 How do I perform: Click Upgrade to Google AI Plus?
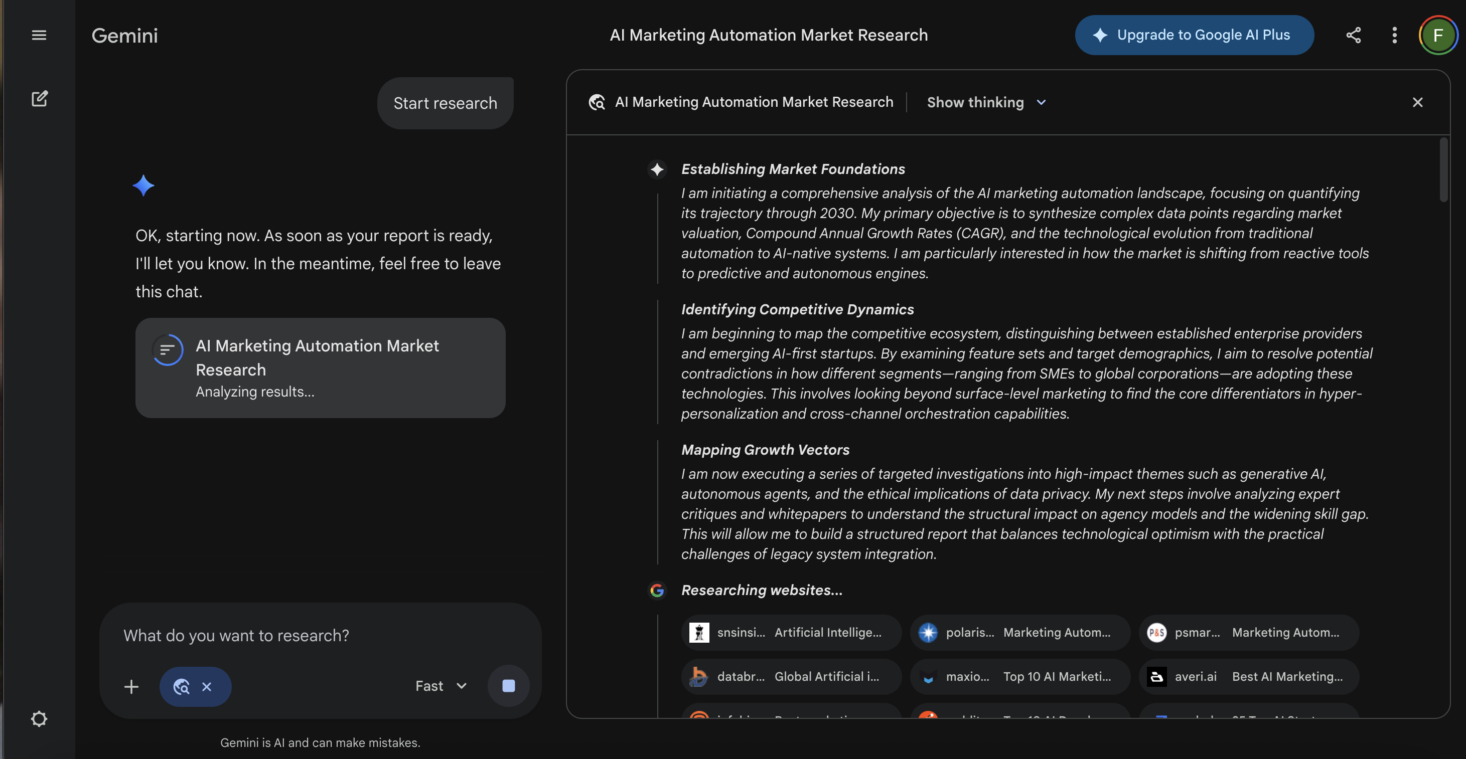click(1194, 35)
